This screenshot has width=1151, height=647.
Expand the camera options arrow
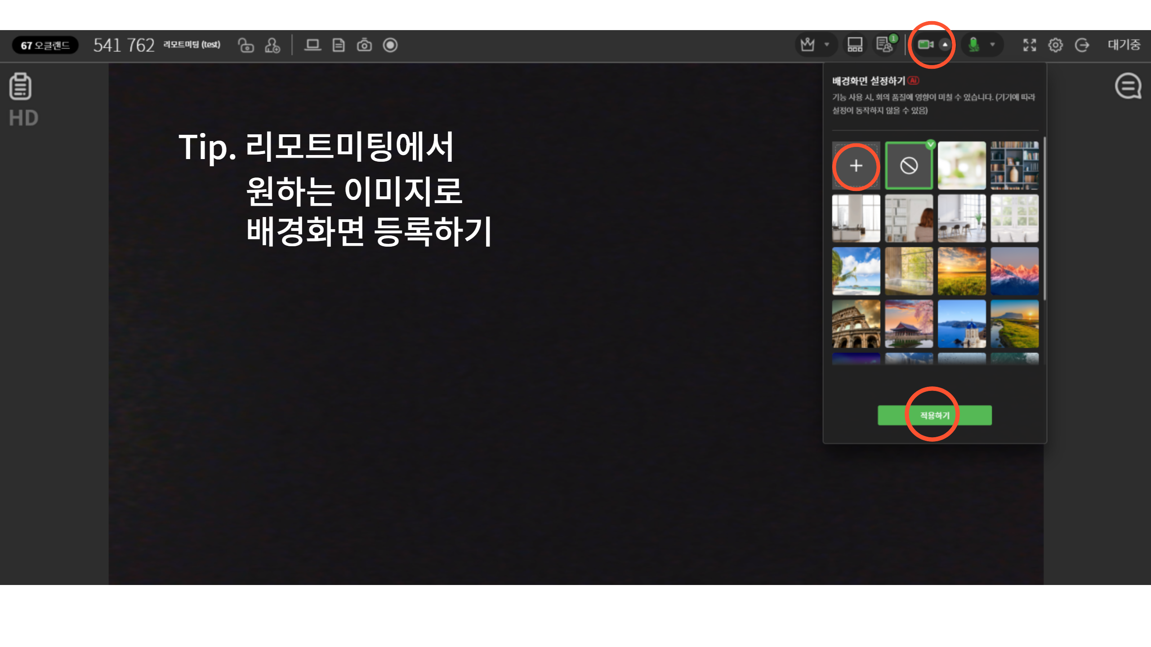945,44
